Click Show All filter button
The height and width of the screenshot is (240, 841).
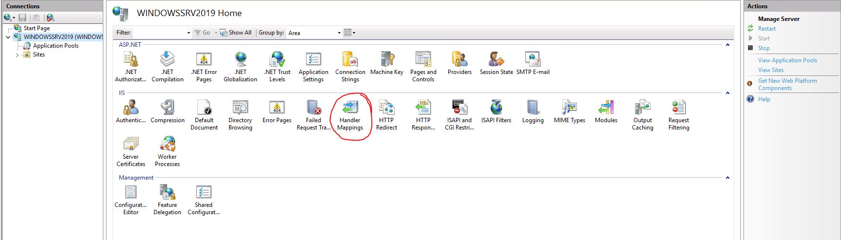[x=236, y=33]
